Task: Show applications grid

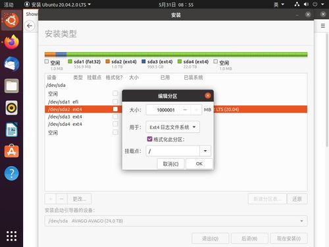Action: (x=11, y=236)
